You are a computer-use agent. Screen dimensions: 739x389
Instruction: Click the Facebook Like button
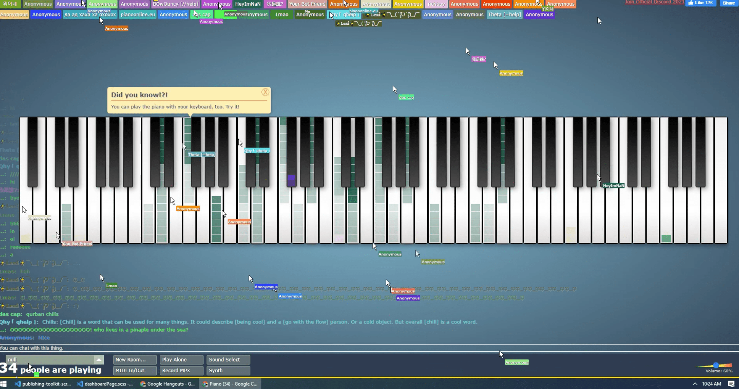701,3
